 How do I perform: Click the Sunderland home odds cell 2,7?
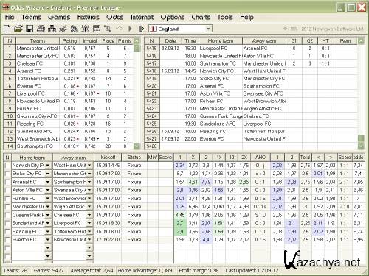(180, 224)
